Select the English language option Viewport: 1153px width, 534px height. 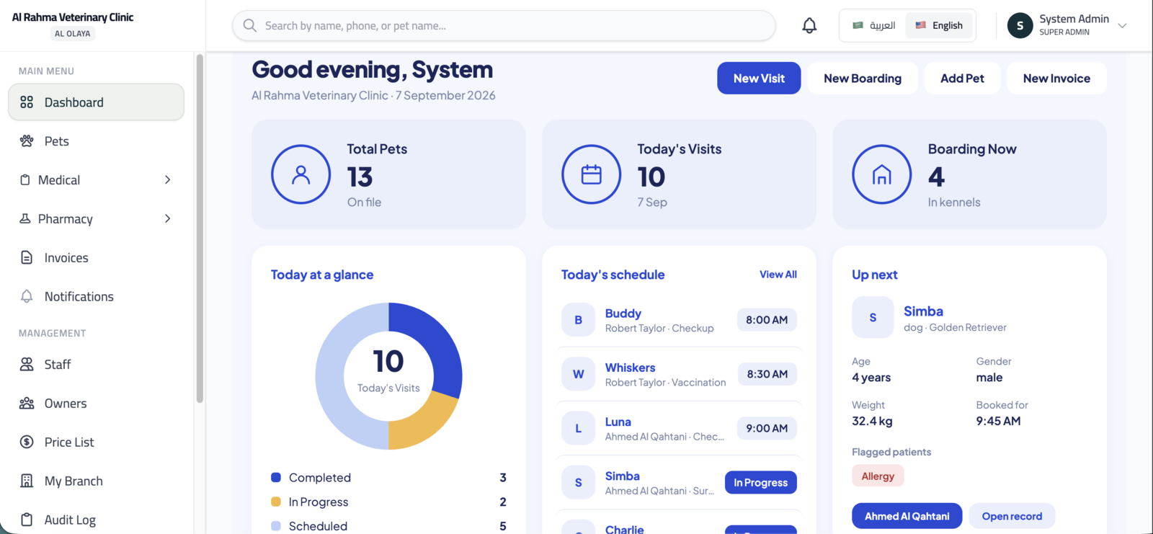(x=939, y=26)
